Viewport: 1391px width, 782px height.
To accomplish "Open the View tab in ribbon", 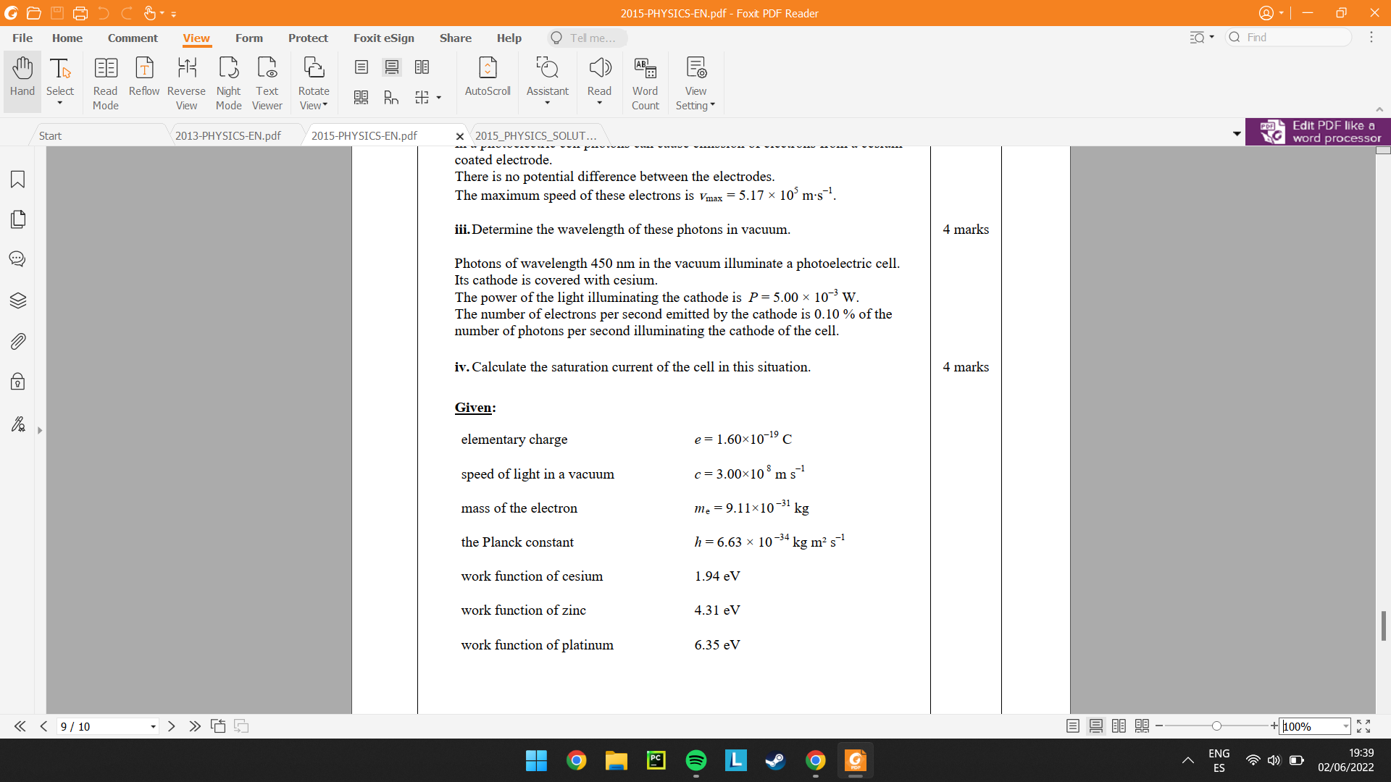I will [x=197, y=38].
